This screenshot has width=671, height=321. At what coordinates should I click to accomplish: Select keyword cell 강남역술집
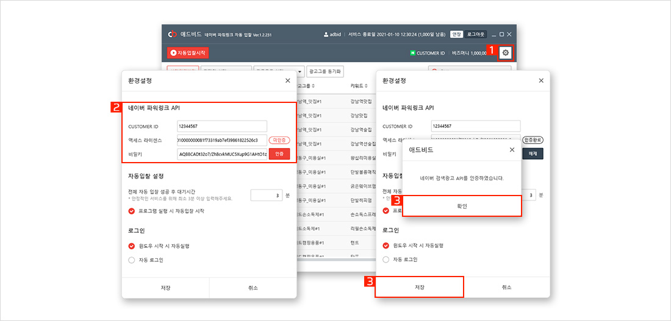tap(361, 130)
